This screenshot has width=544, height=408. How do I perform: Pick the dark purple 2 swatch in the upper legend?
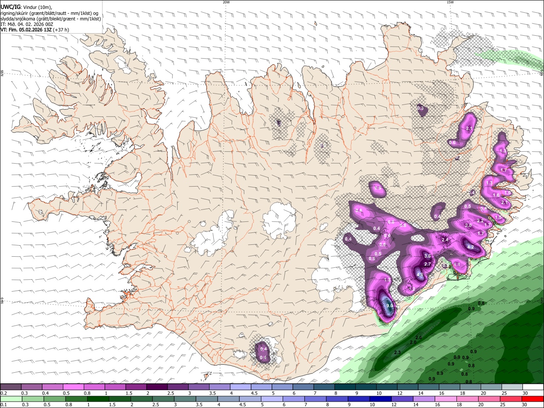[x=156, y=387]
